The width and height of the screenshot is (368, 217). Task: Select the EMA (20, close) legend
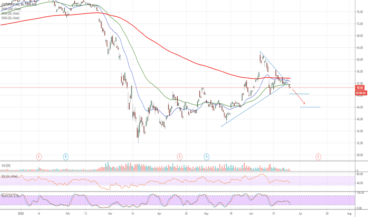[x=10, y=18]
